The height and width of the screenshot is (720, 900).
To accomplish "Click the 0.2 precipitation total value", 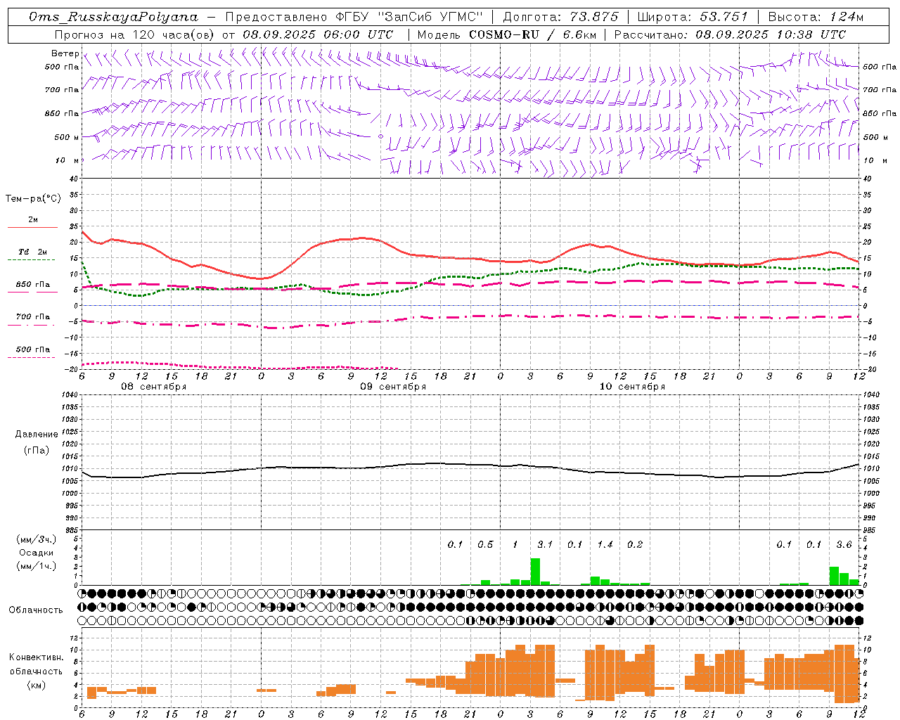I will (635, 544).
